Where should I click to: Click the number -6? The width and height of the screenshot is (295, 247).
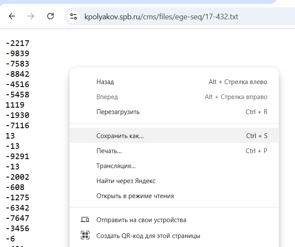click(10, 239)
